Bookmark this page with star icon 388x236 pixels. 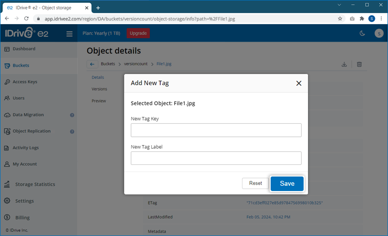340,19
